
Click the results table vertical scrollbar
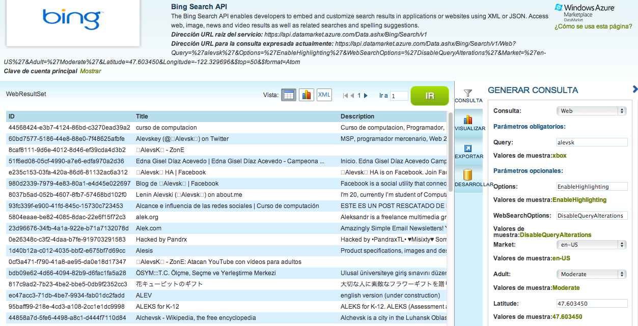(450, 153)
